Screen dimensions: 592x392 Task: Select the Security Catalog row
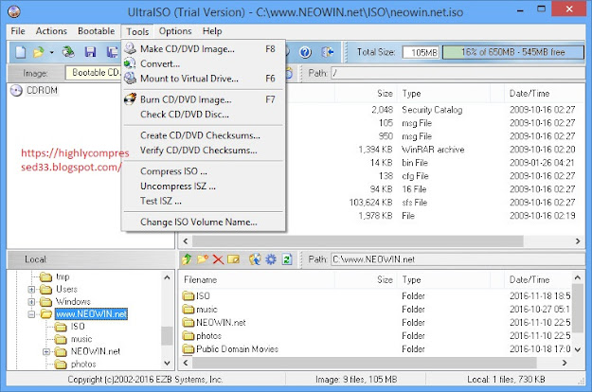click(434, 110)
